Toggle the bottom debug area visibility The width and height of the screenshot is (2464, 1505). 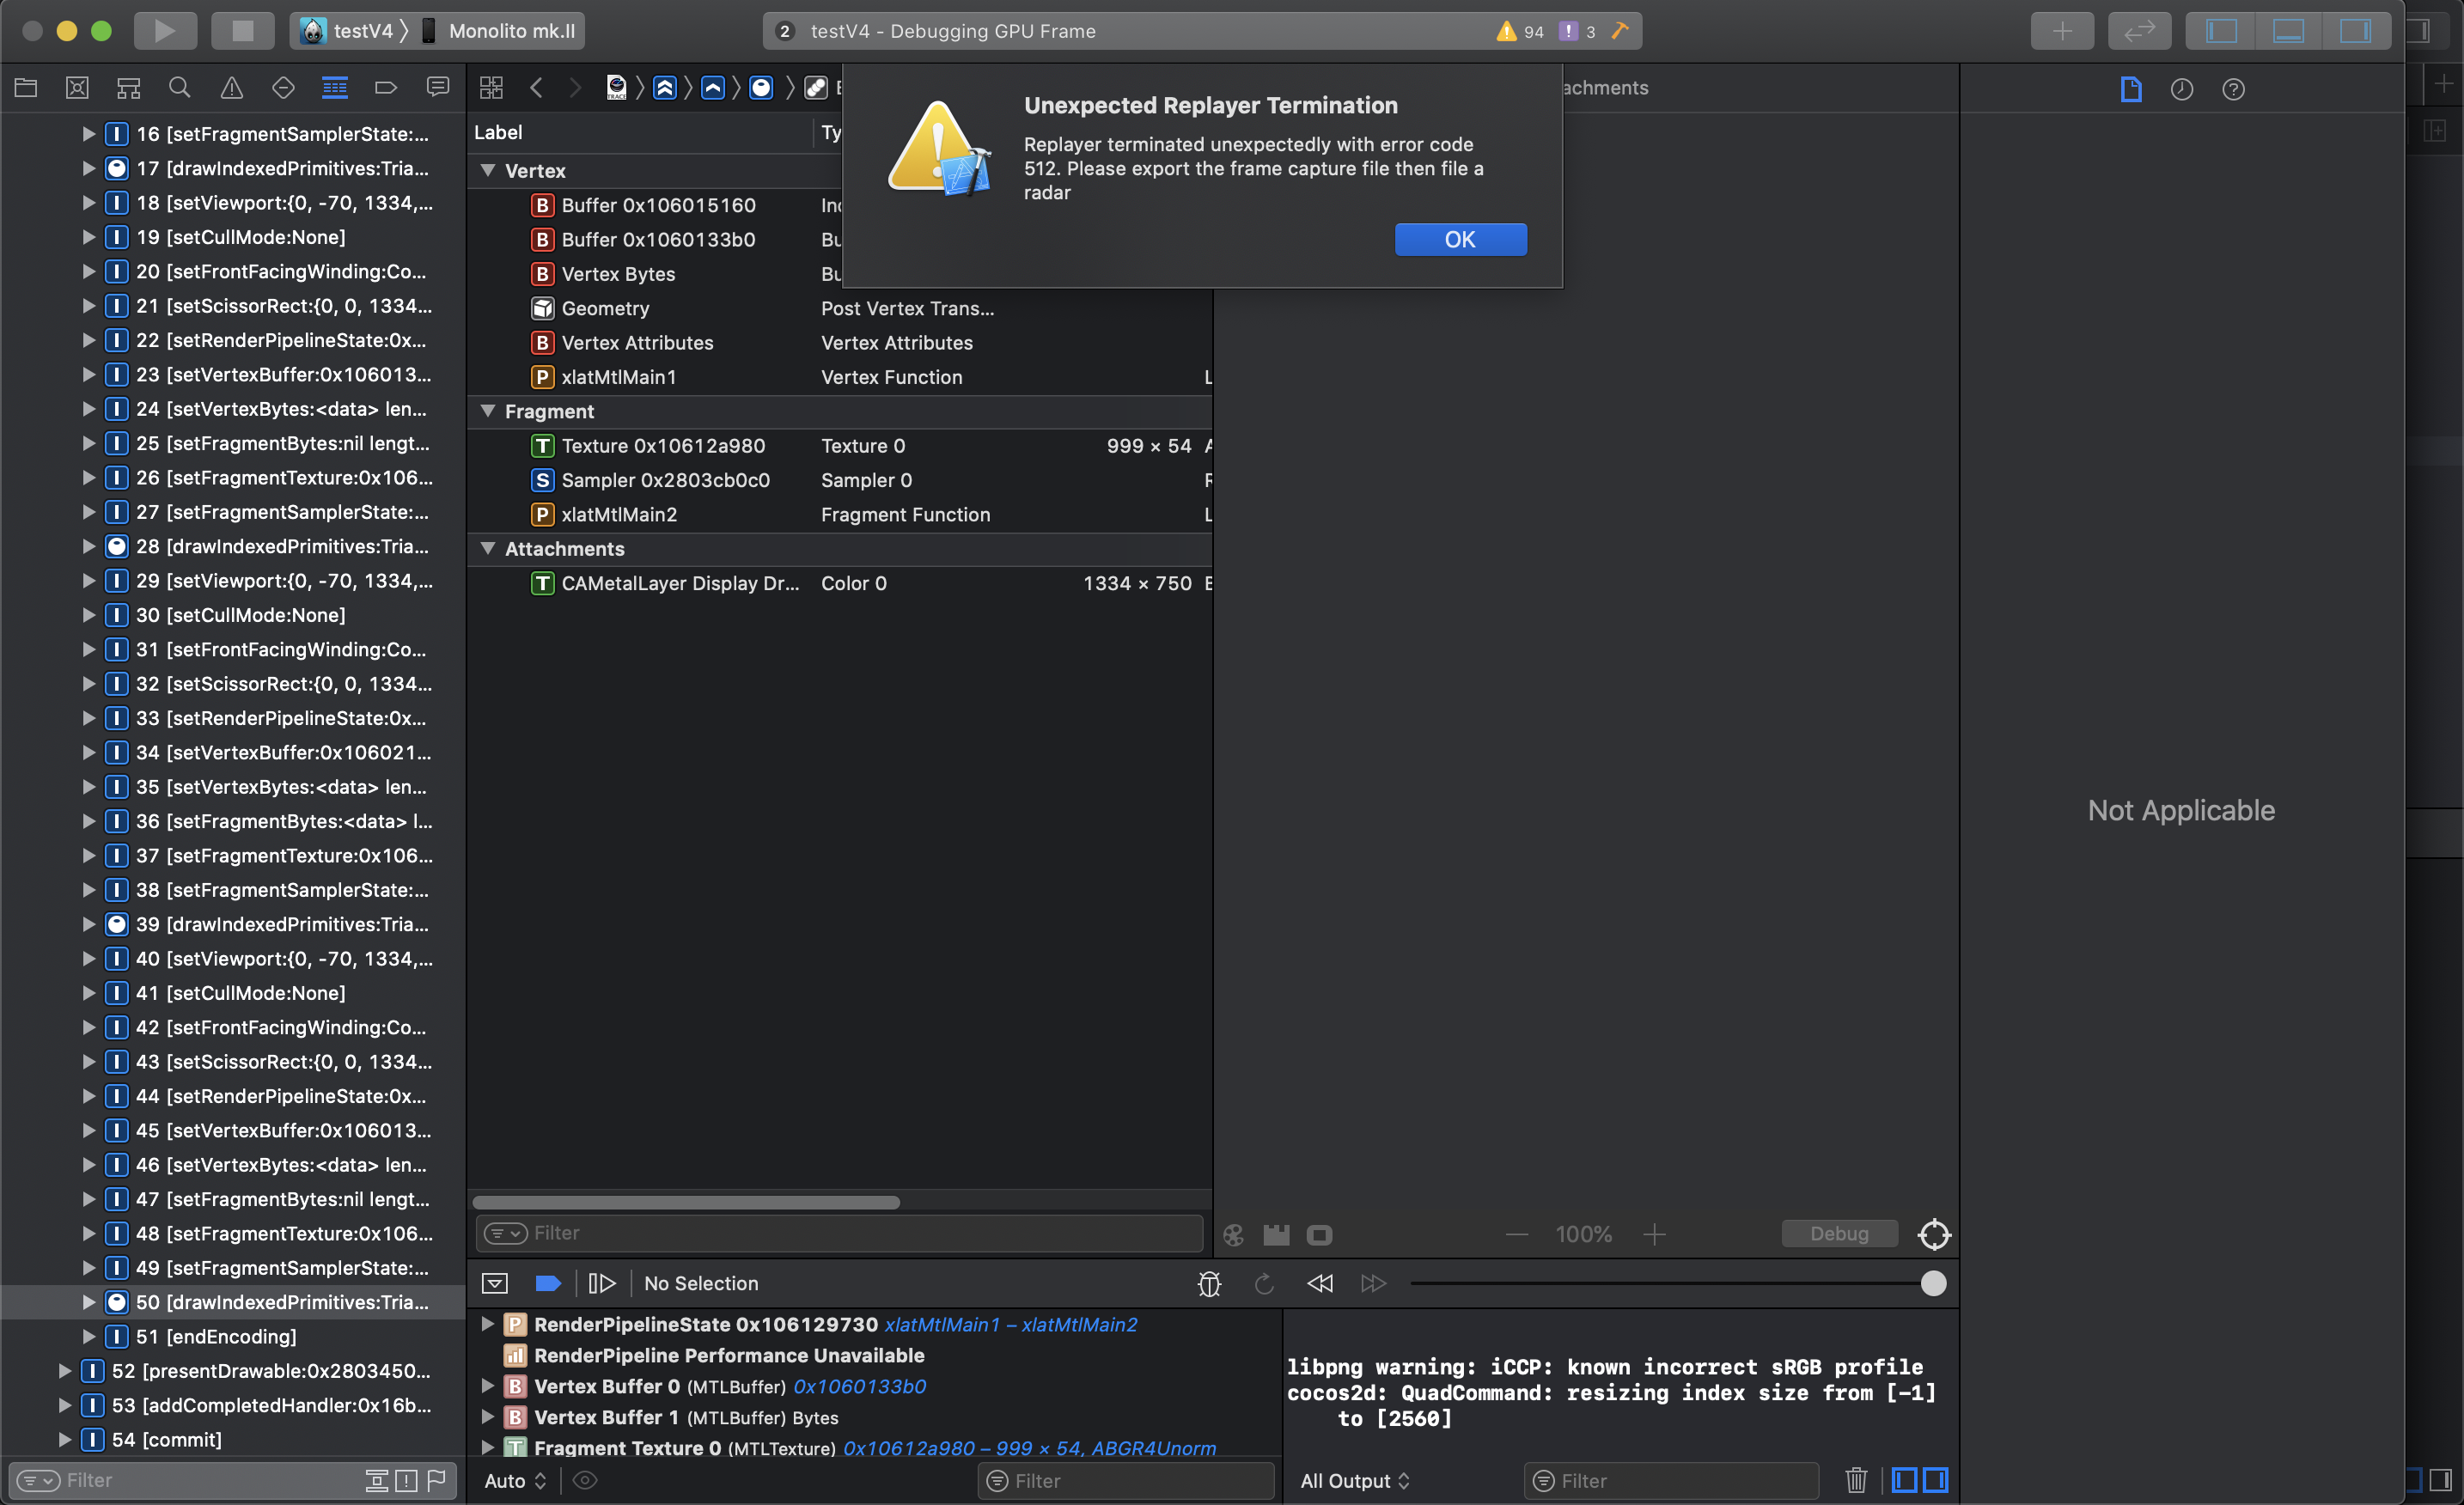point(2287,30)
